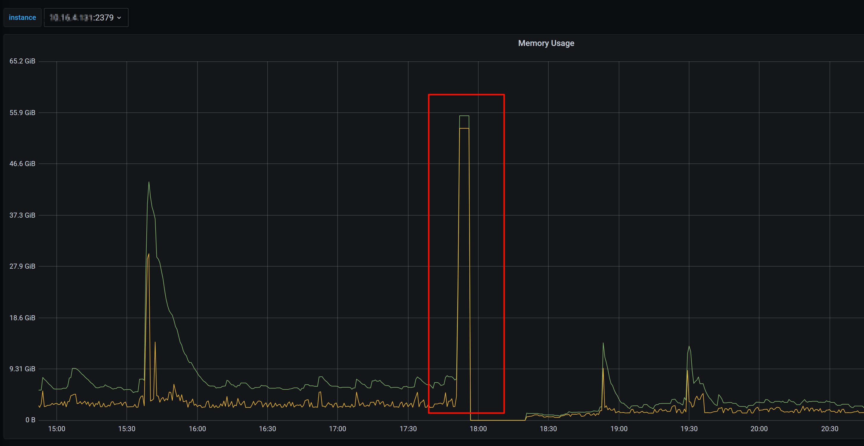Click the 0 B y-axis label

[30, 420]
